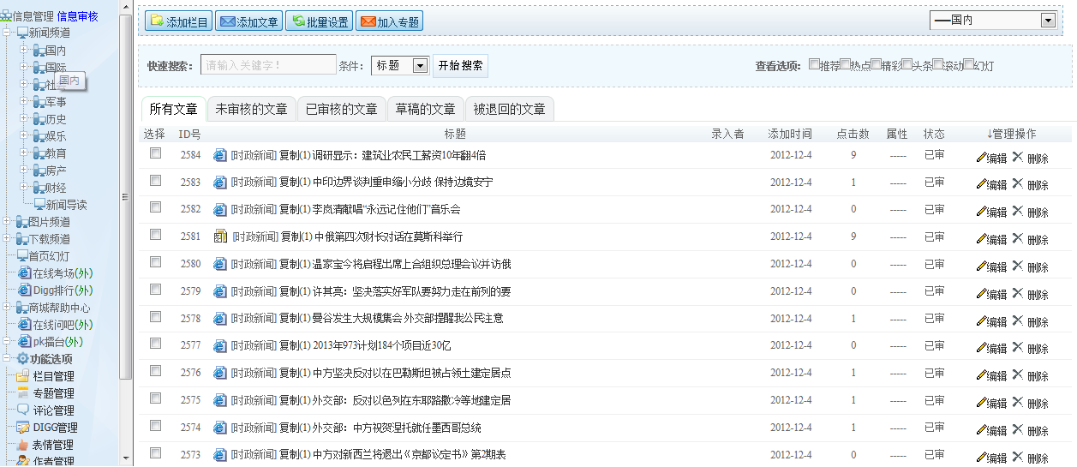Click the 添加文章 toolbar button
The height and width of the screenshot is (467, 1077).
248,21
